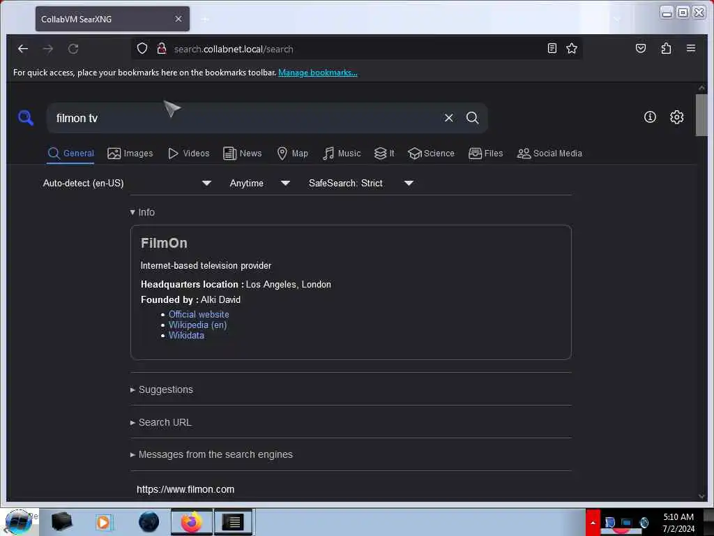This screenshot has width=714, height=536.
Task: Open the Anytime time range dropdown
Action: 260,184
